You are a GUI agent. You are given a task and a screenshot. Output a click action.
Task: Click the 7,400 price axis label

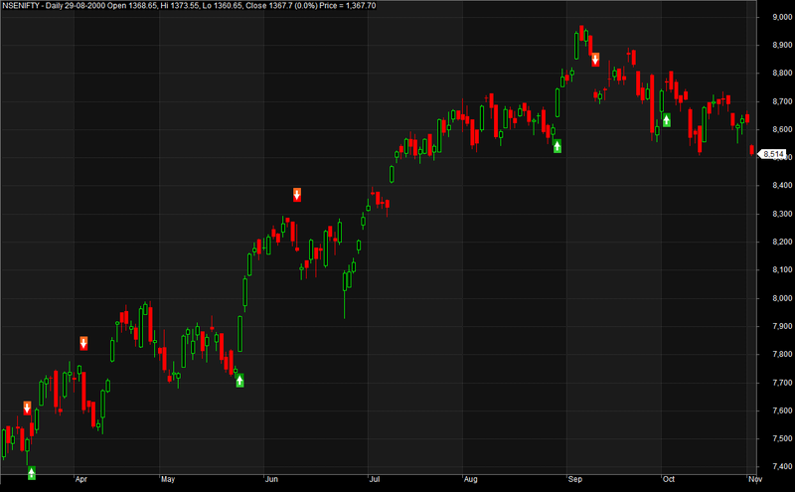tap(782, 466)
